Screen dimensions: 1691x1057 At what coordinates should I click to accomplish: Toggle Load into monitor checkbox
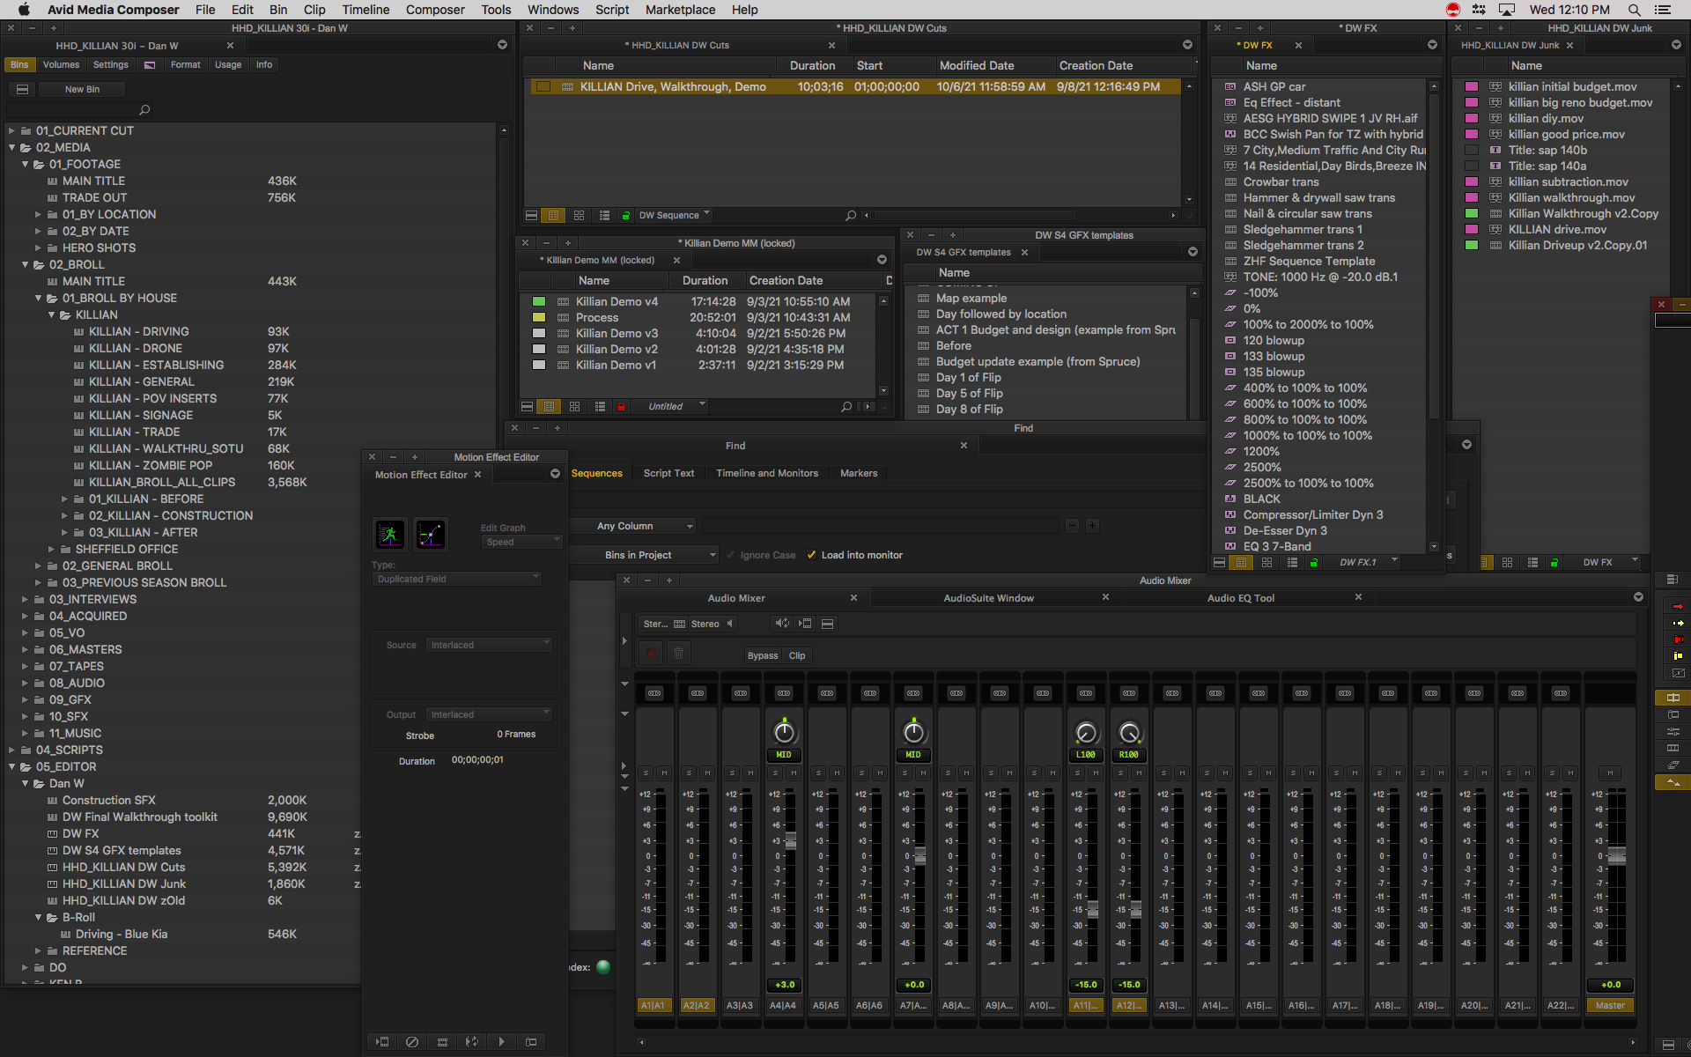(x=809, y=553)
